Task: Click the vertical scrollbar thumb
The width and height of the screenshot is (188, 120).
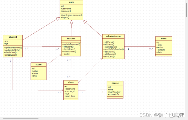Action: pos(186,10)
